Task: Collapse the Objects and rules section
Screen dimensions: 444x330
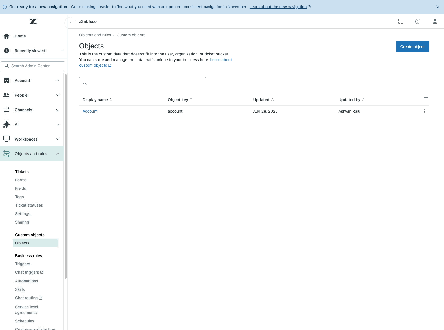Action: 57,154
